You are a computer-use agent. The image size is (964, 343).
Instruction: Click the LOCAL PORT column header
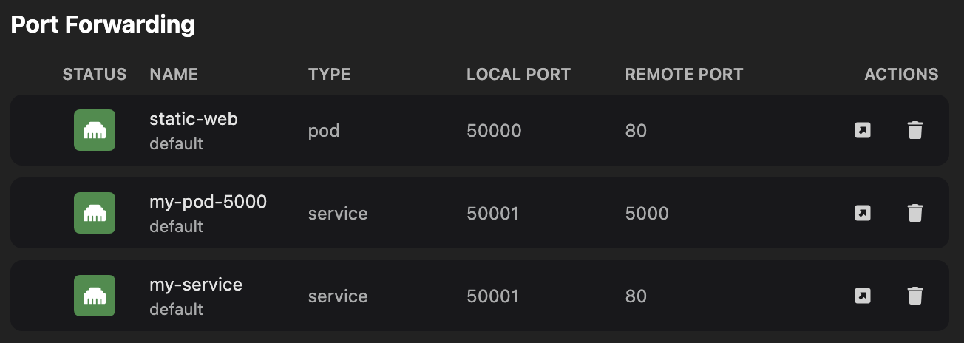tap(518, 74)
